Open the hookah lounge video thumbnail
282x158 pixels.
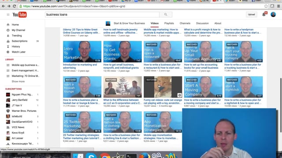(82, 87)
